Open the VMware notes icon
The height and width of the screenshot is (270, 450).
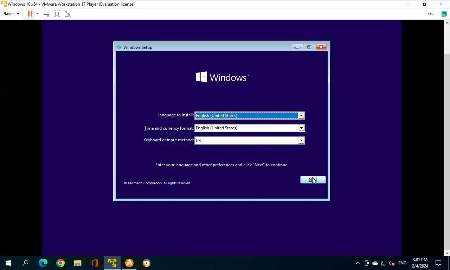point(444,14)
